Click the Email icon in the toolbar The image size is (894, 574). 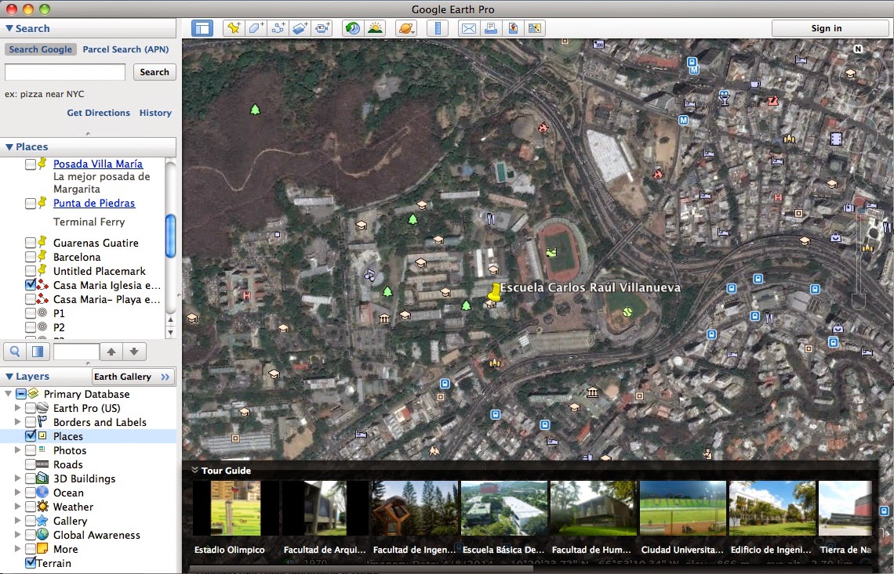pyautogui.click(x=467, y=27)
